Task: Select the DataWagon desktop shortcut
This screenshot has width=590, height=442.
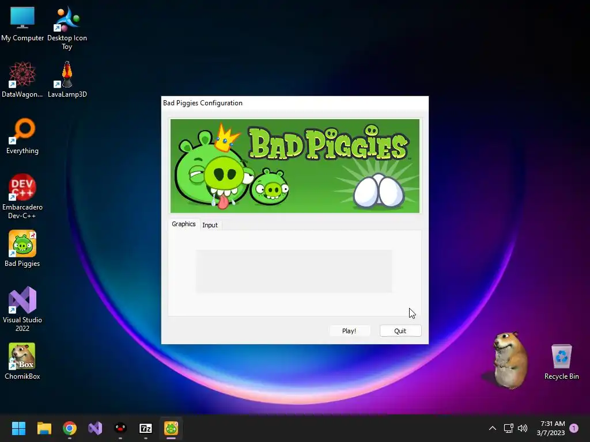Action: [x=22, y=79]
